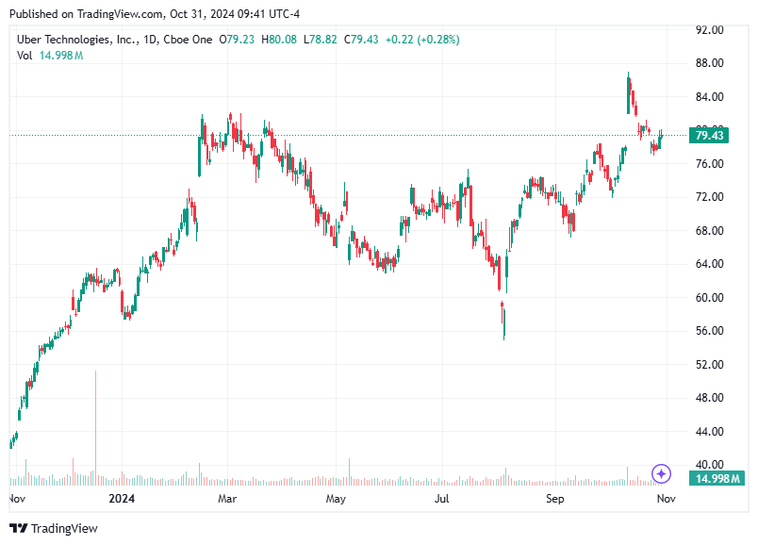Click the opening price value 79.23
Viewport: 758px width, 545px height.
click(x=240, y=40)
